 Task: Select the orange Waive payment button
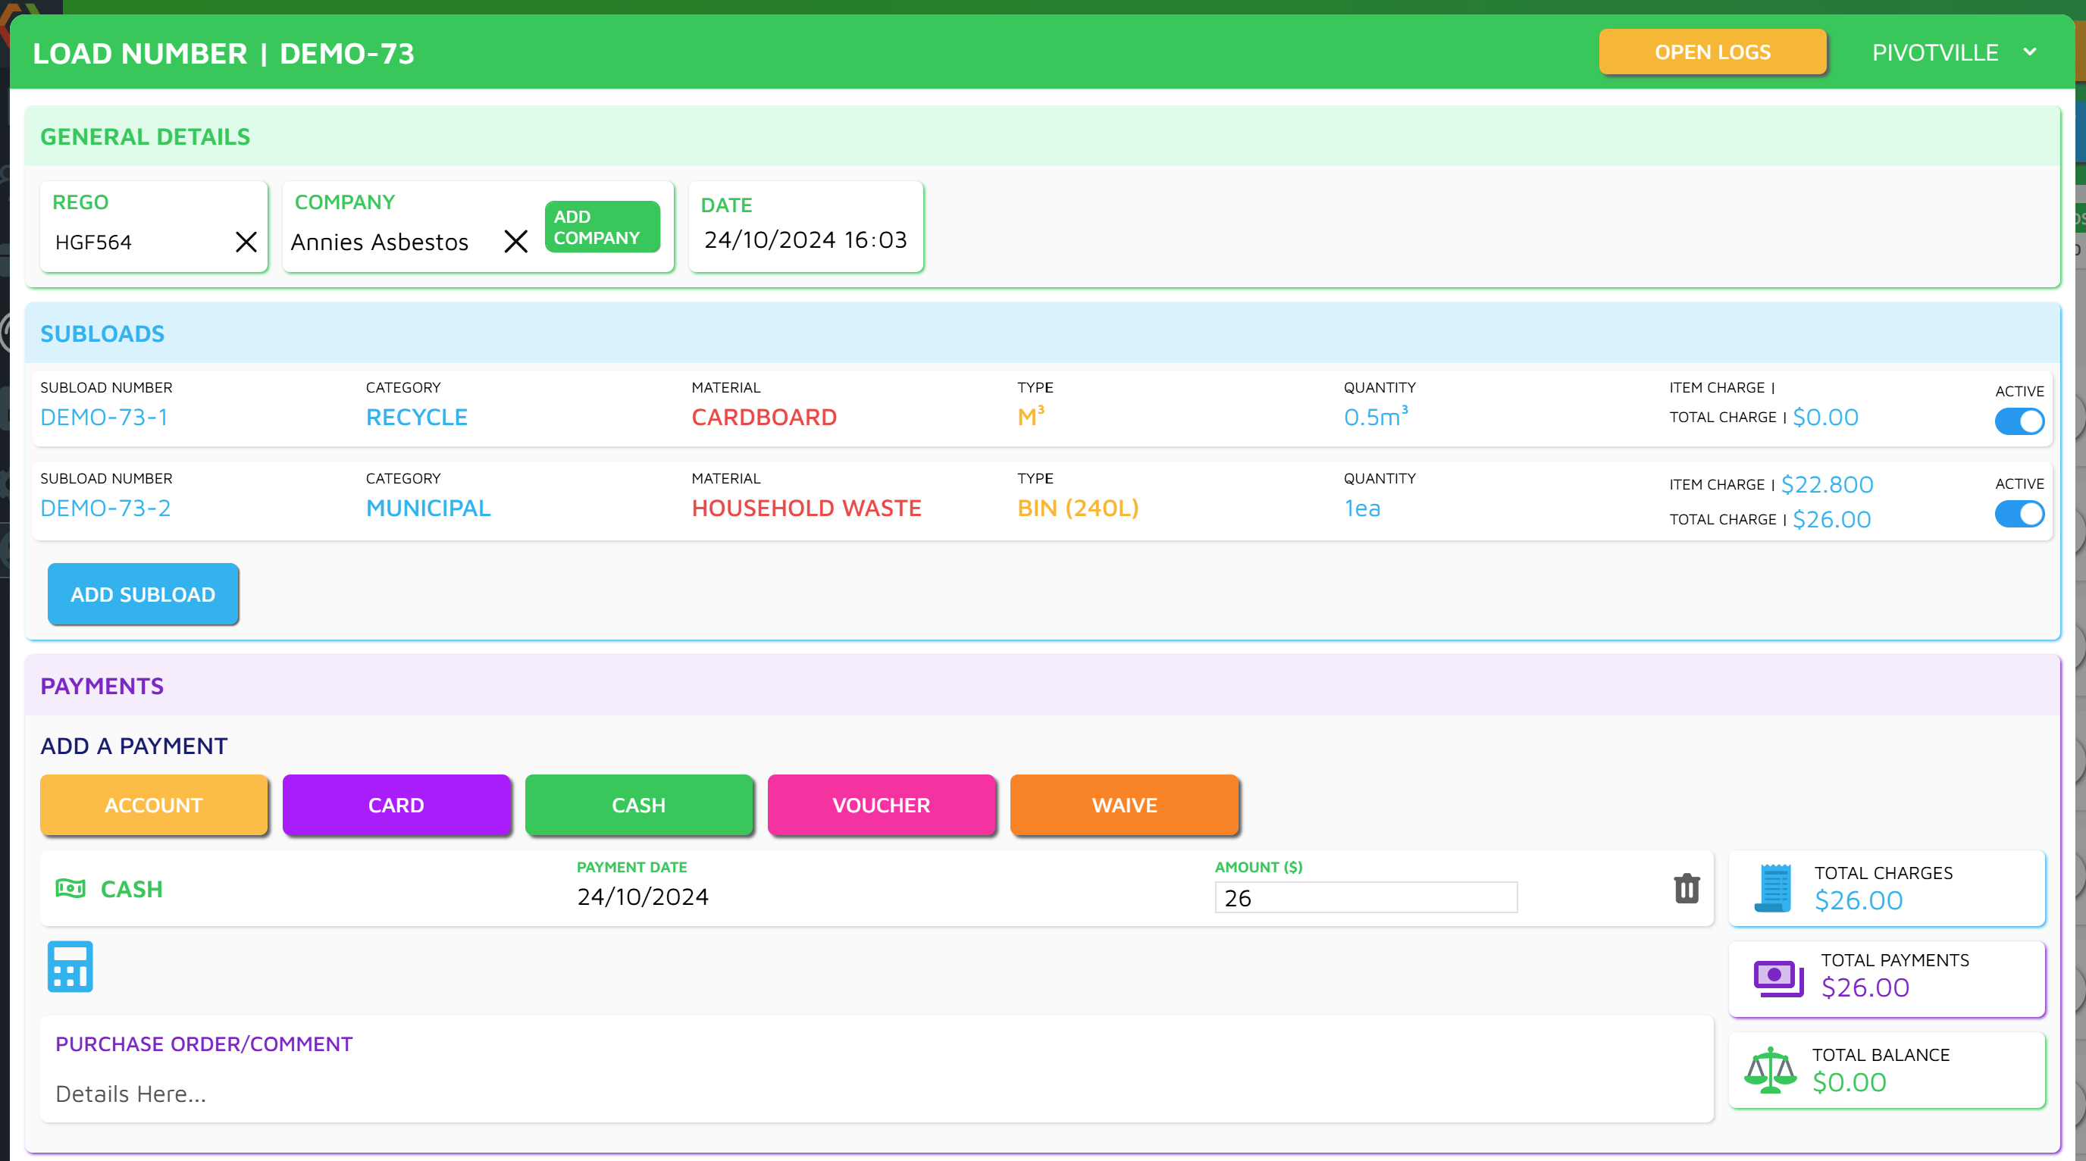pos(1124,805)
